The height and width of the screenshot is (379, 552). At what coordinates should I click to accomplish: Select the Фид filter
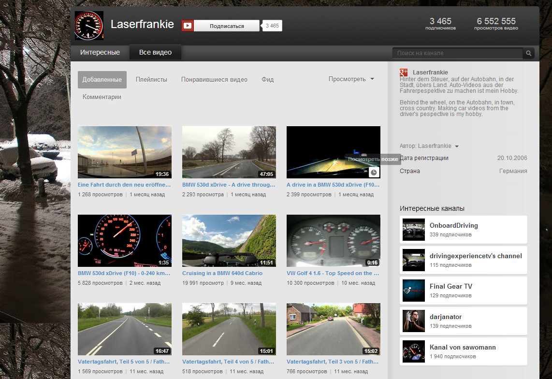coord(268,80)
